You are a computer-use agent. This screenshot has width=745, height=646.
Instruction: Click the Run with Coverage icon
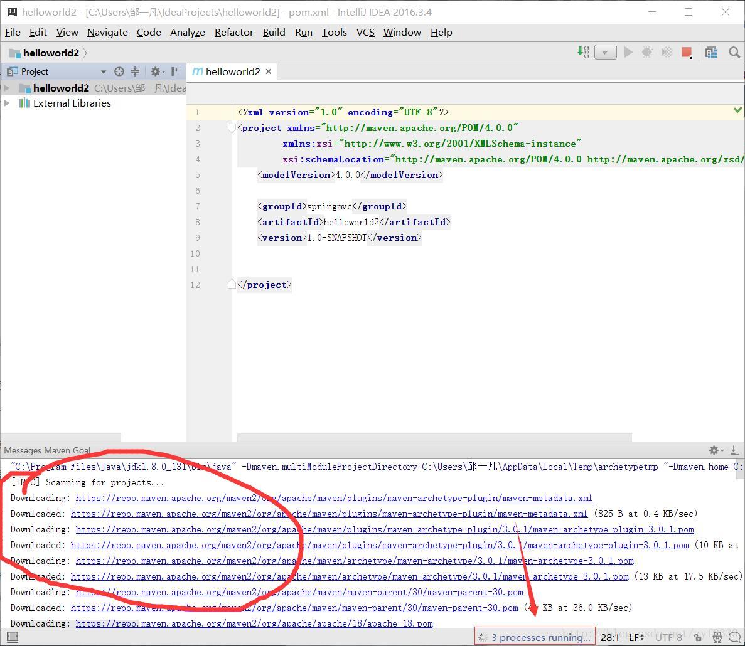667,52
